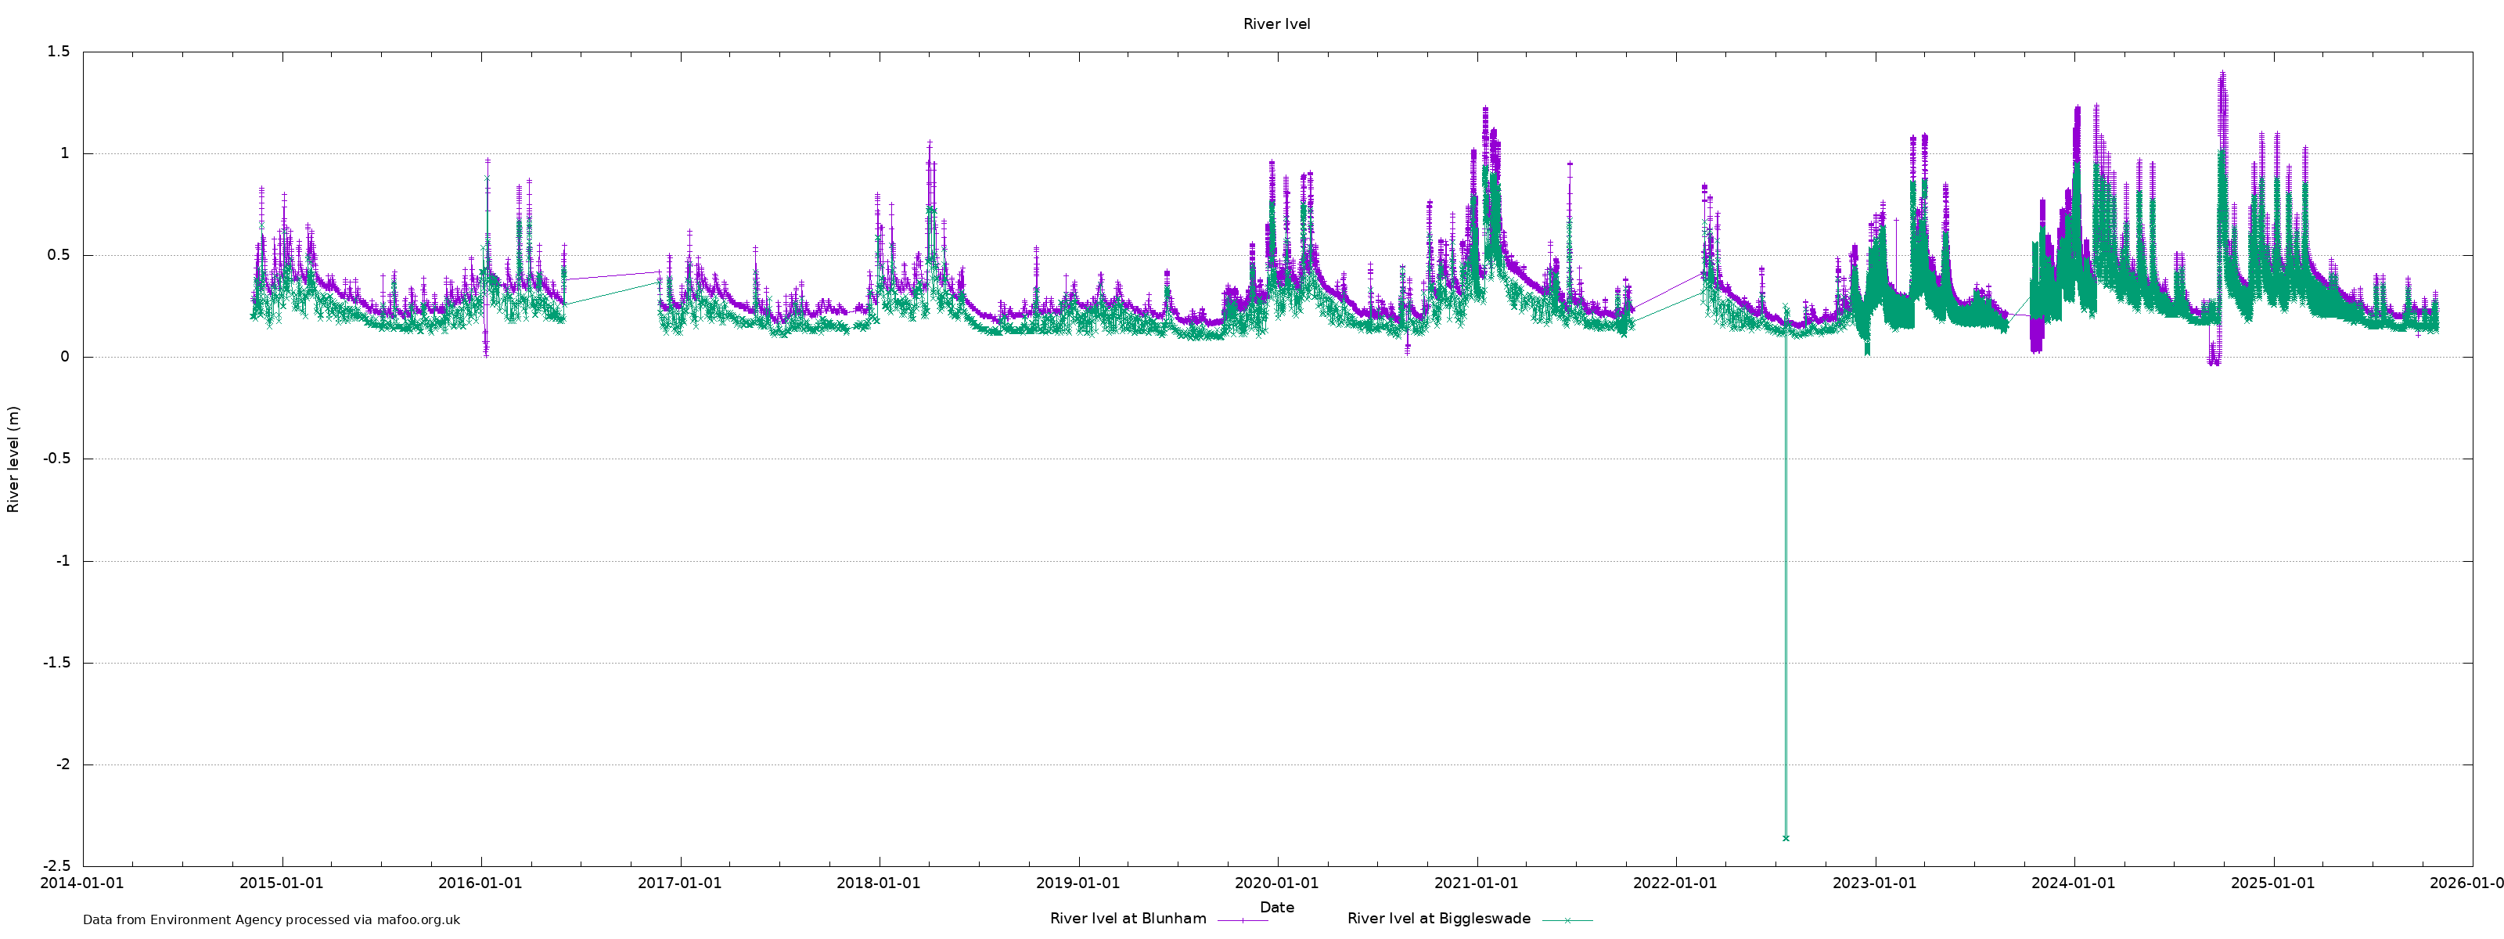Click the 2022-01-01 date tick label
The width and height of the screenshot is (2504, 939).
click(x=1675, y=883)
